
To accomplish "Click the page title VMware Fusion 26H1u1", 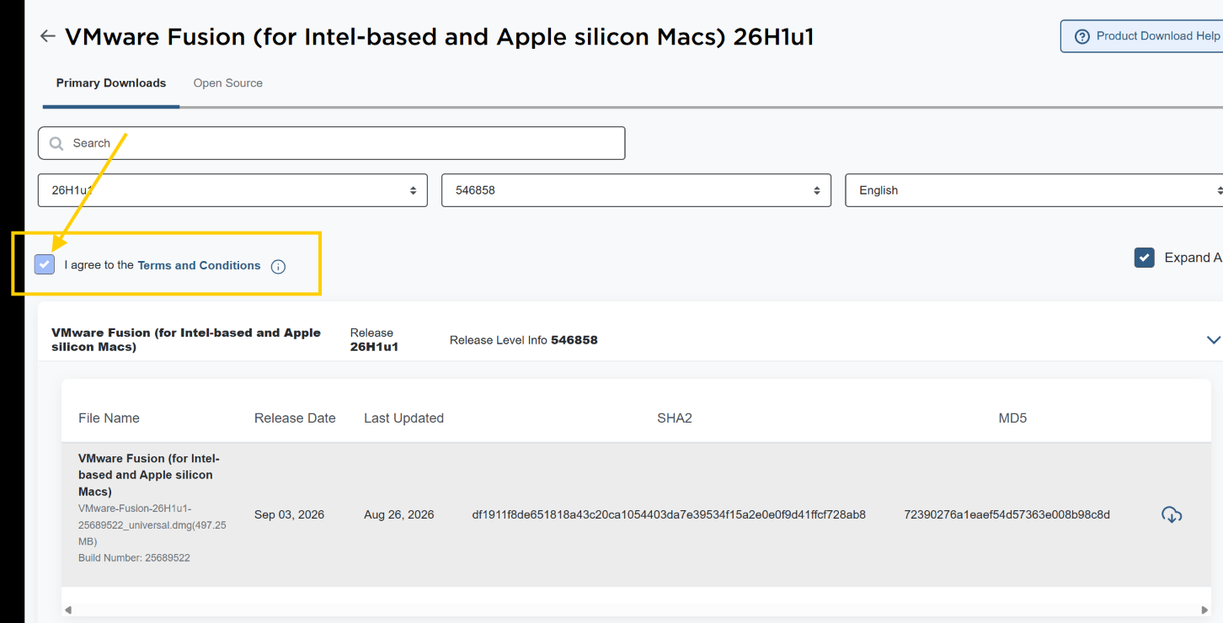I will pos(439,37).
